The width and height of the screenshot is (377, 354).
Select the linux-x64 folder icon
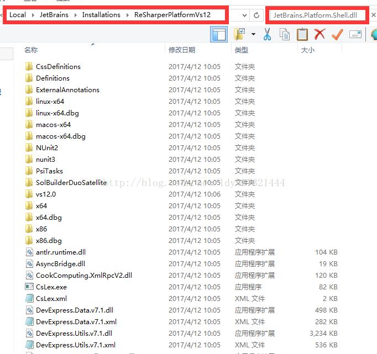29,101
